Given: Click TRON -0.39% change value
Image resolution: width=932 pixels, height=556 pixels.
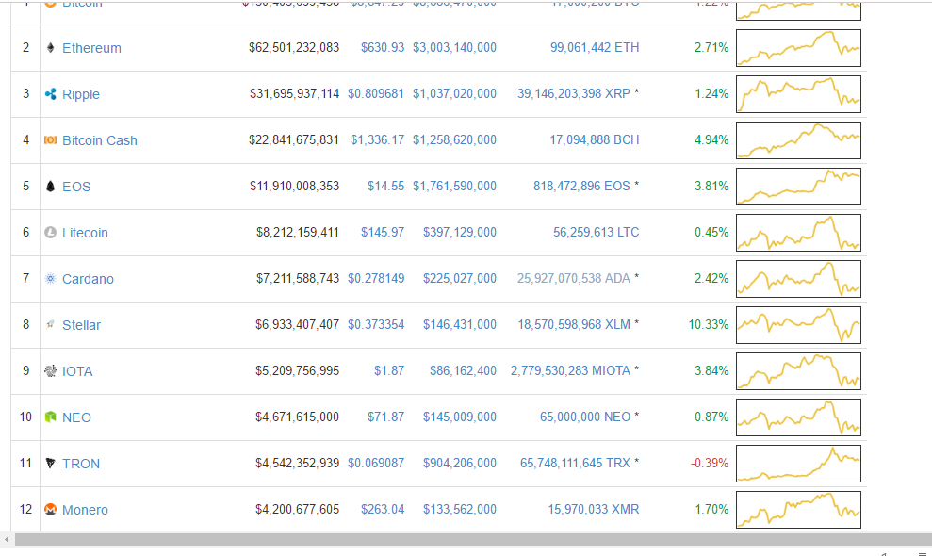Looking at the screenshot, I should point(709,464).
